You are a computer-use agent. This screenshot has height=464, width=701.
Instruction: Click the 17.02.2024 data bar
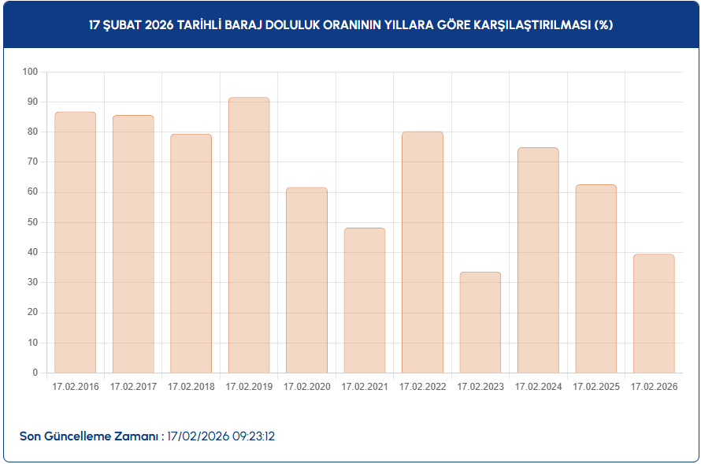click(538, 260)
